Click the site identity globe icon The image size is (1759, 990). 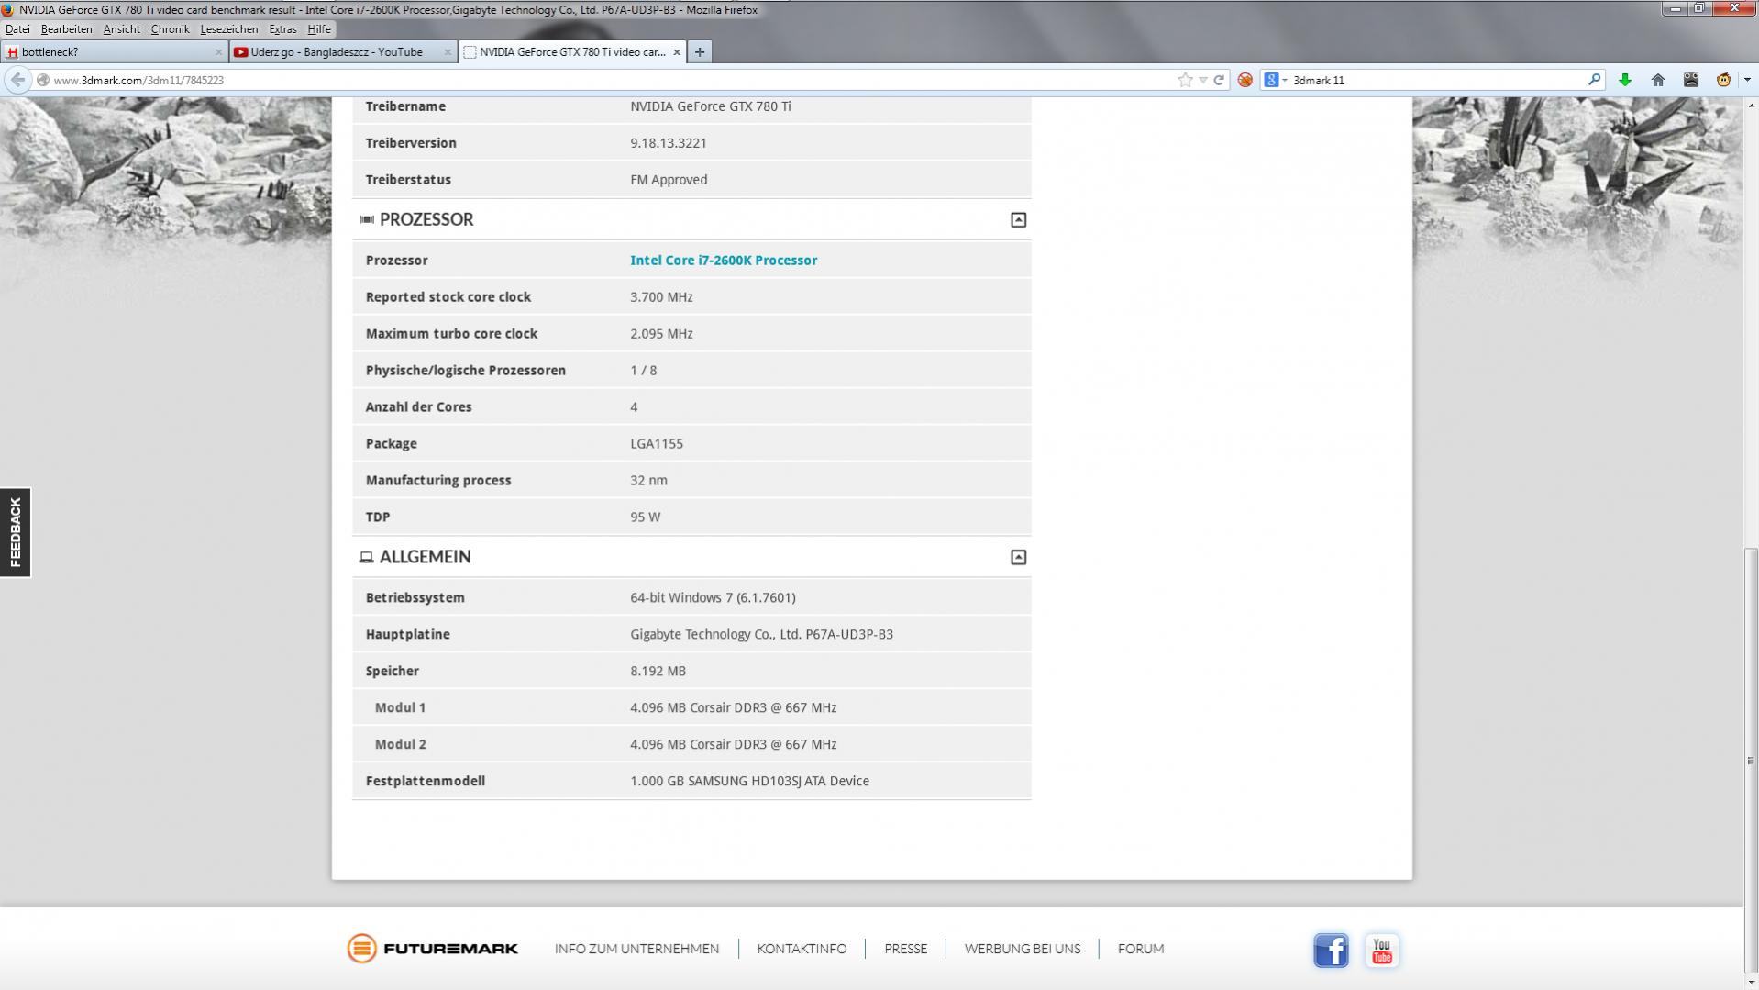coord(42,80)
